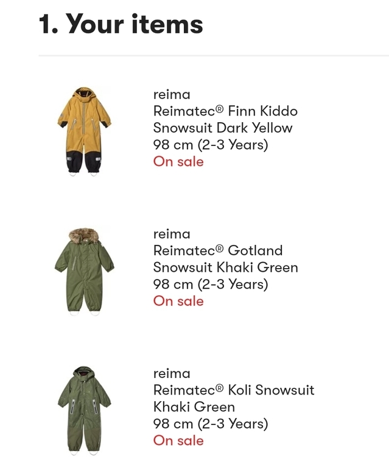Viewport: 389px width, 468px height.
Task: Open the "Reimatec® Gotland" product title
Action: click(218, 250)
